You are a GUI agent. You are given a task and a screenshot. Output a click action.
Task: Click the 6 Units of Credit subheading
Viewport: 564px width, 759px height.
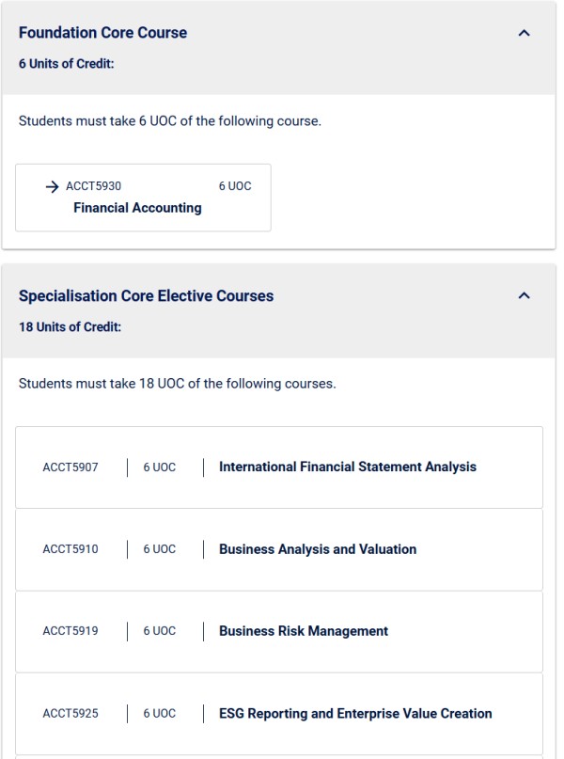coord(66,63)
